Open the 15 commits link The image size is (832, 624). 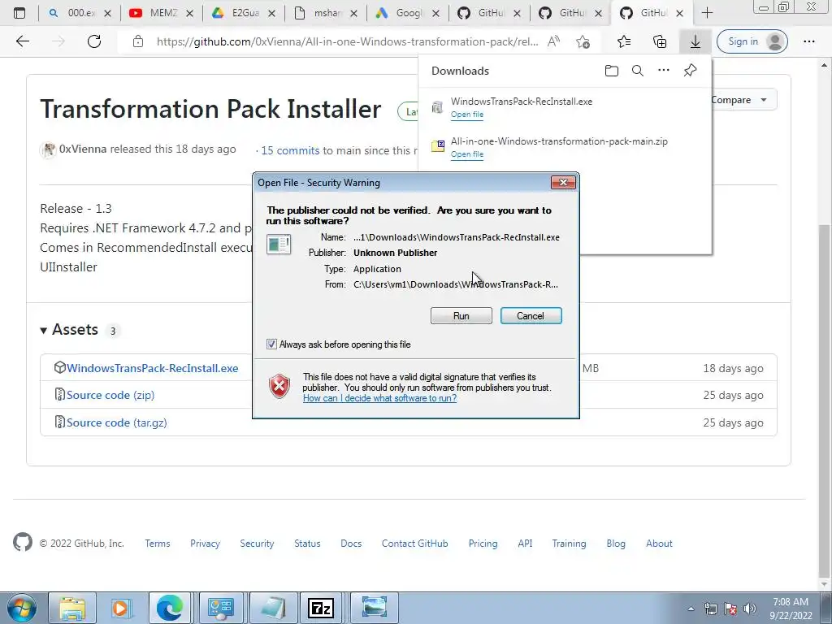click(290, 150)
